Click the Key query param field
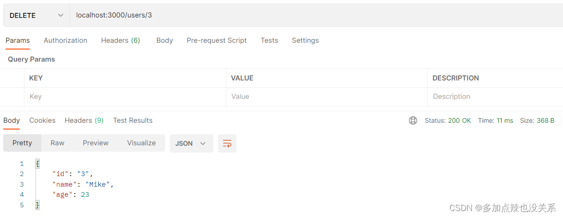563x217 pixels. click(125, 97)
